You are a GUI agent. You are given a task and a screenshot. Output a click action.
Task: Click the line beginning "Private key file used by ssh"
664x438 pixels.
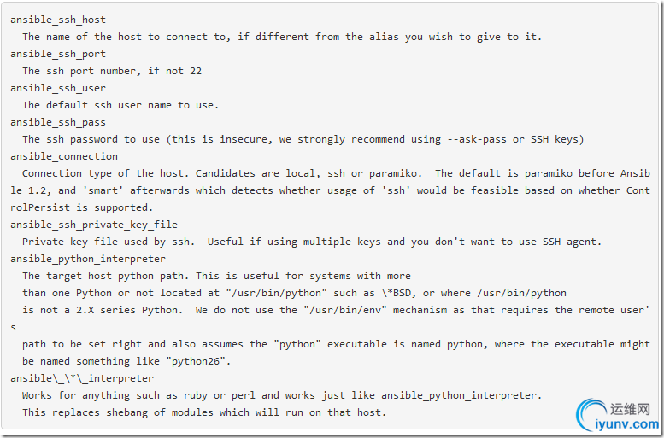click(312, 242)
